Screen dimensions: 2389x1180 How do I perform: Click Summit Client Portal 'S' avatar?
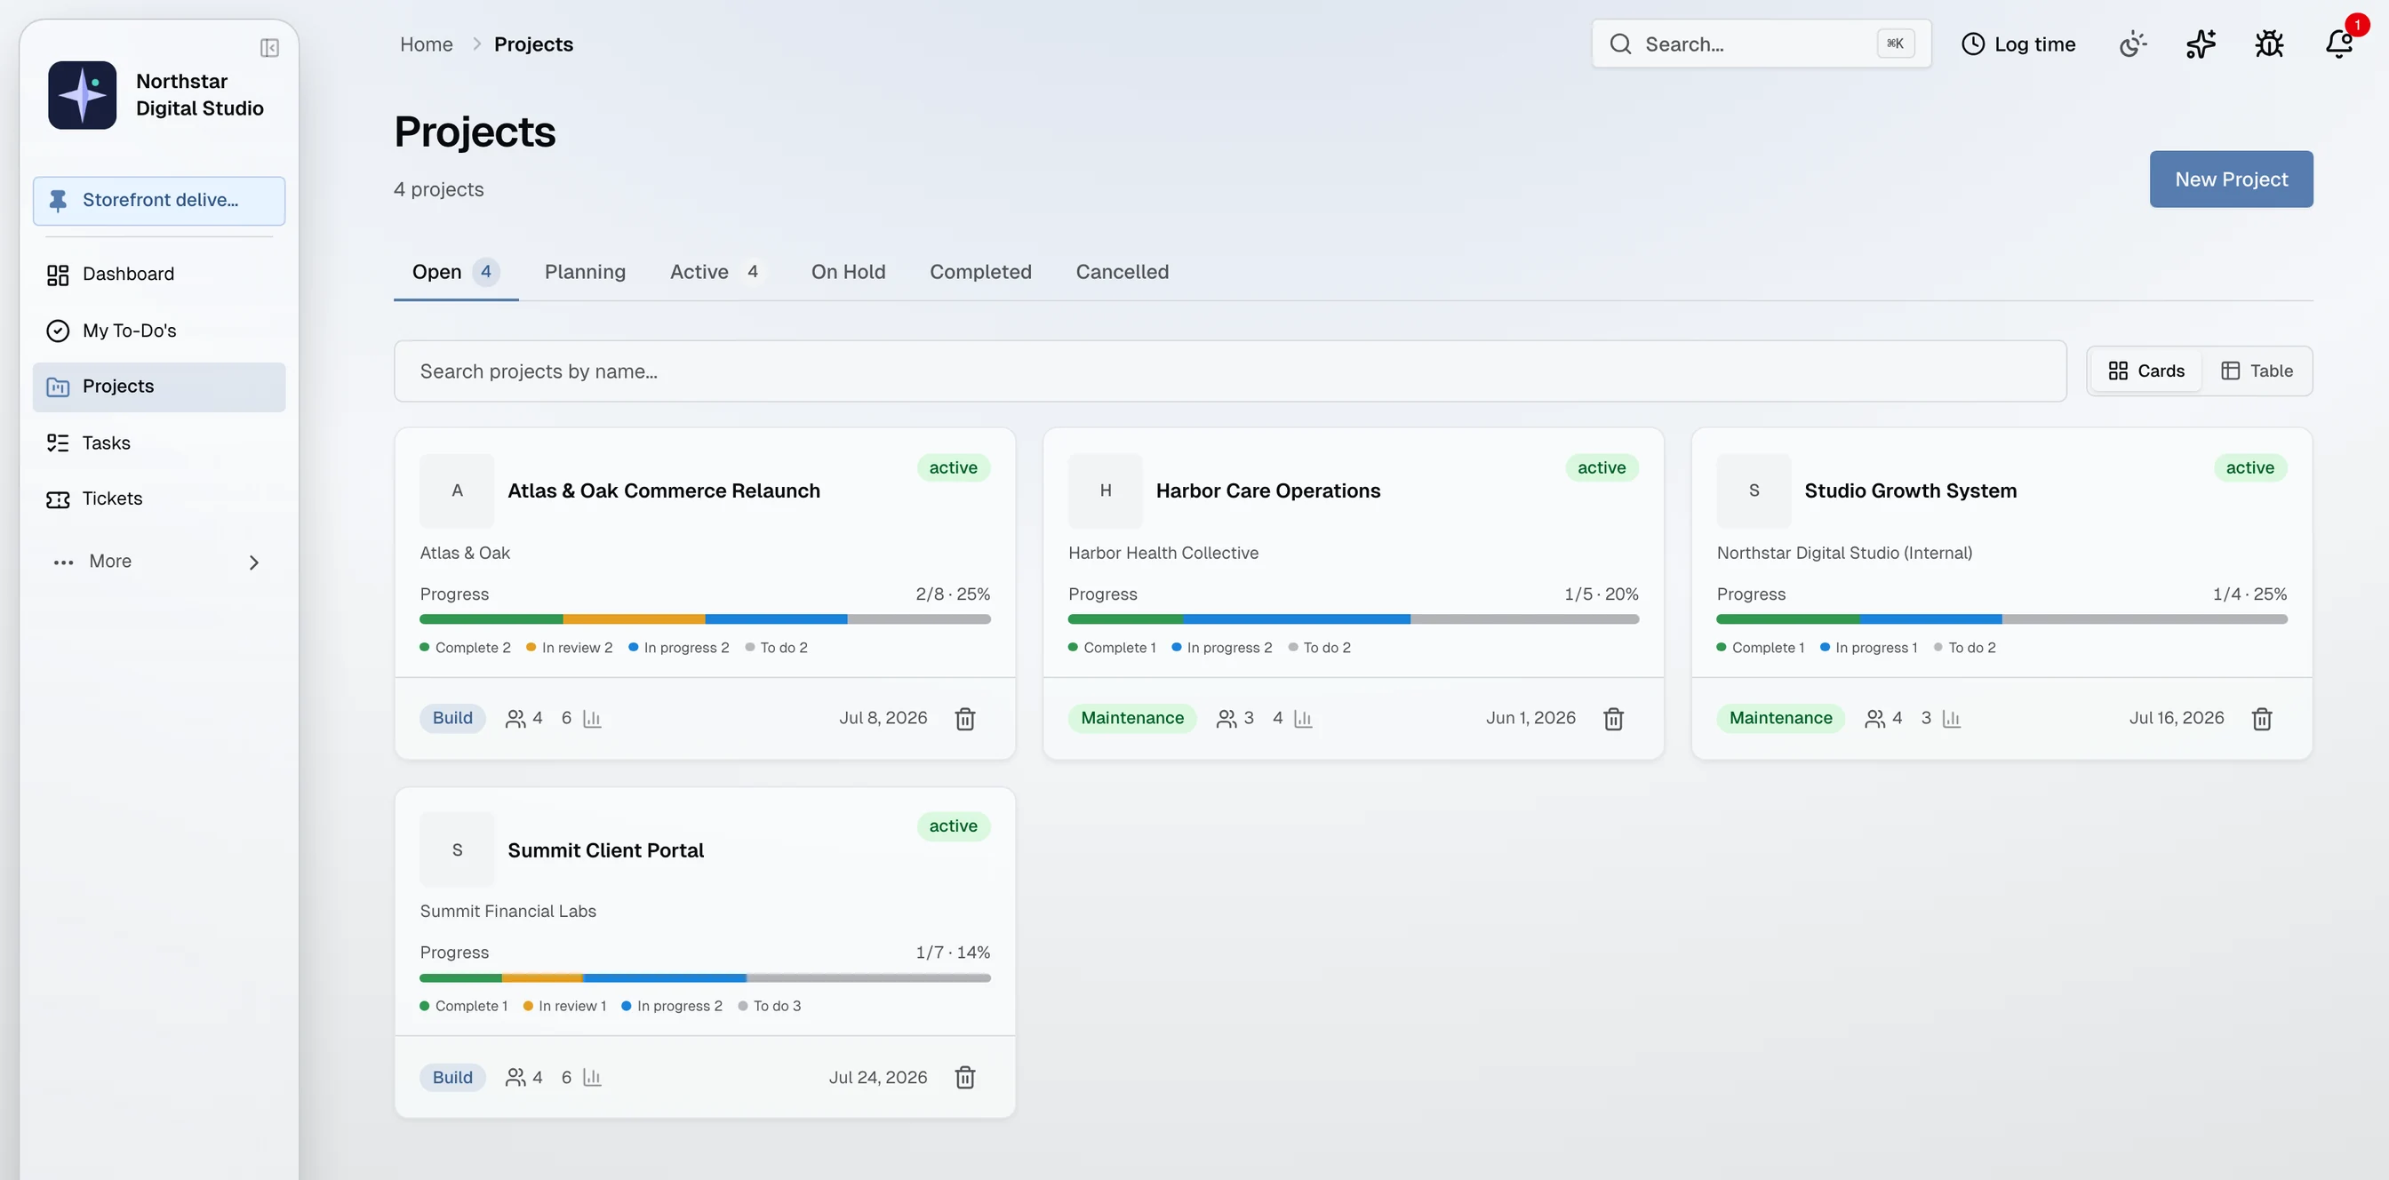click(x=456, y=850)
